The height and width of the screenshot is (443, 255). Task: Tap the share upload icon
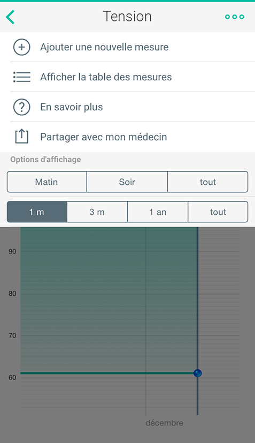tap(22, 137)
